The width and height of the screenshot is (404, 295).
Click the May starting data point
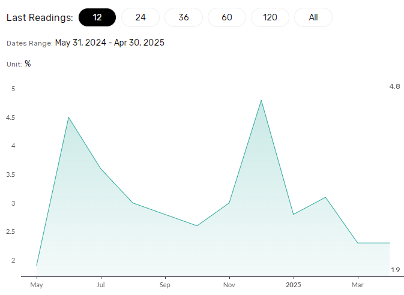(x=37, y=266)
